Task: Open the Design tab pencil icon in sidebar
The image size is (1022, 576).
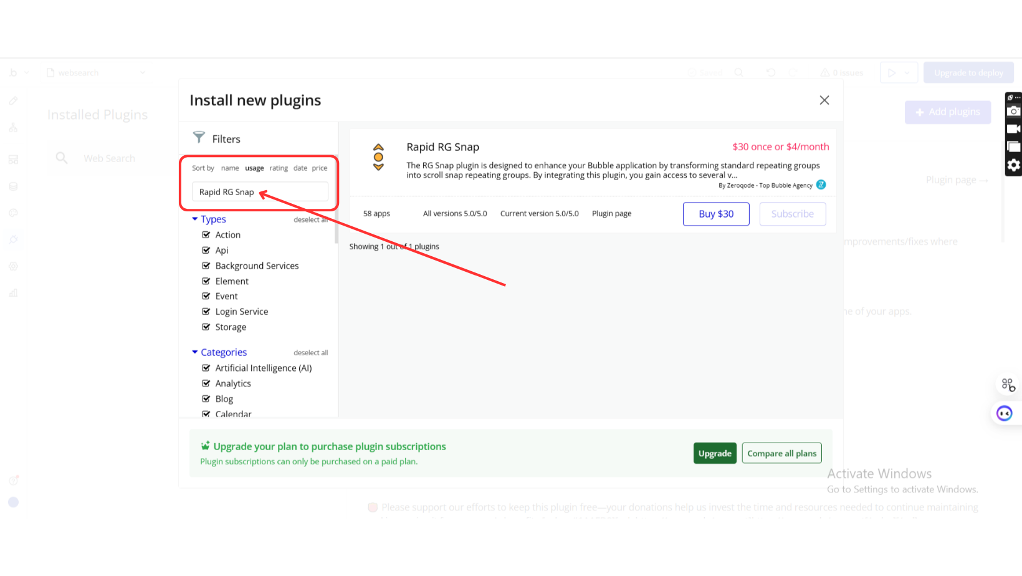Action: click(x=13, y=100)
